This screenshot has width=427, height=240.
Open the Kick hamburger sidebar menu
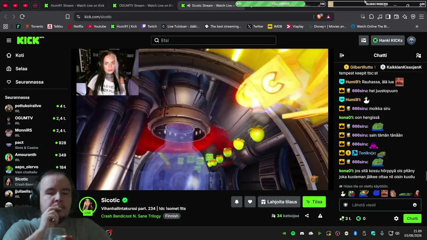[9, 40]
